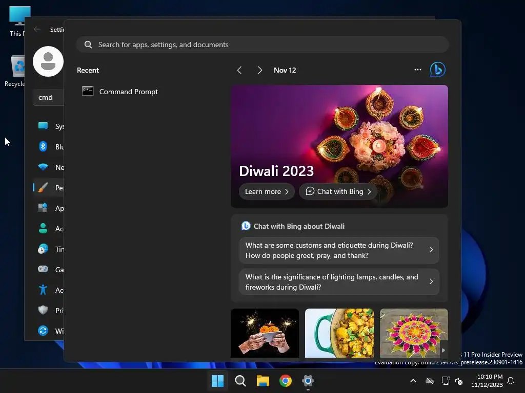Open the three-dots more options menu
Viewport: 525px width, 393px height.
point(417,70)
